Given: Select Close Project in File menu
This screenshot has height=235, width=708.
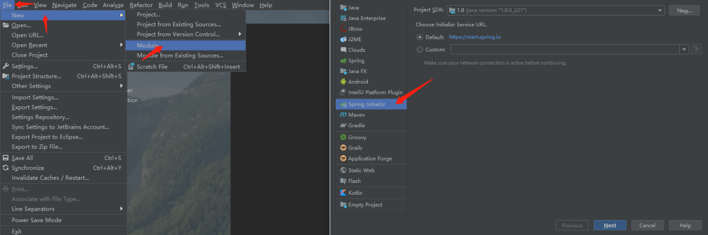Looking at the screenshot, I should [x=63, y=55].
